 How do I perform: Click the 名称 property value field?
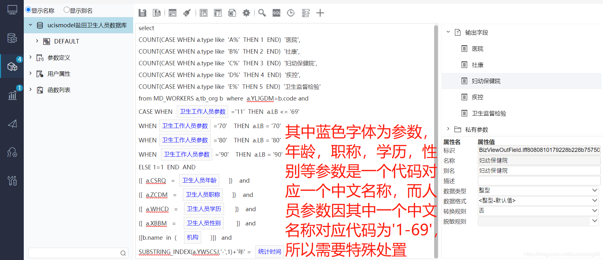539,160
